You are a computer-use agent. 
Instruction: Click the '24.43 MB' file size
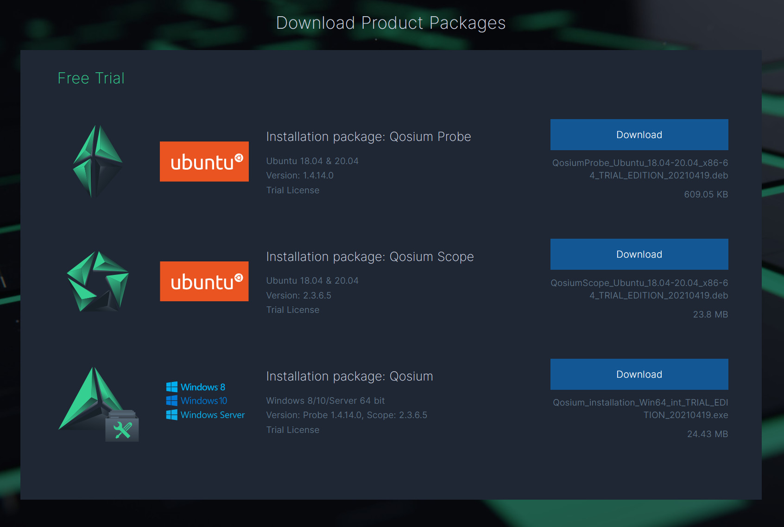coord(708,434)
